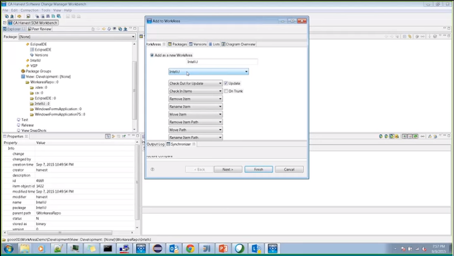Screen dimensions: 454x256
Task: Click the Properties horizontal scrollbar
Action: (60, 232)
